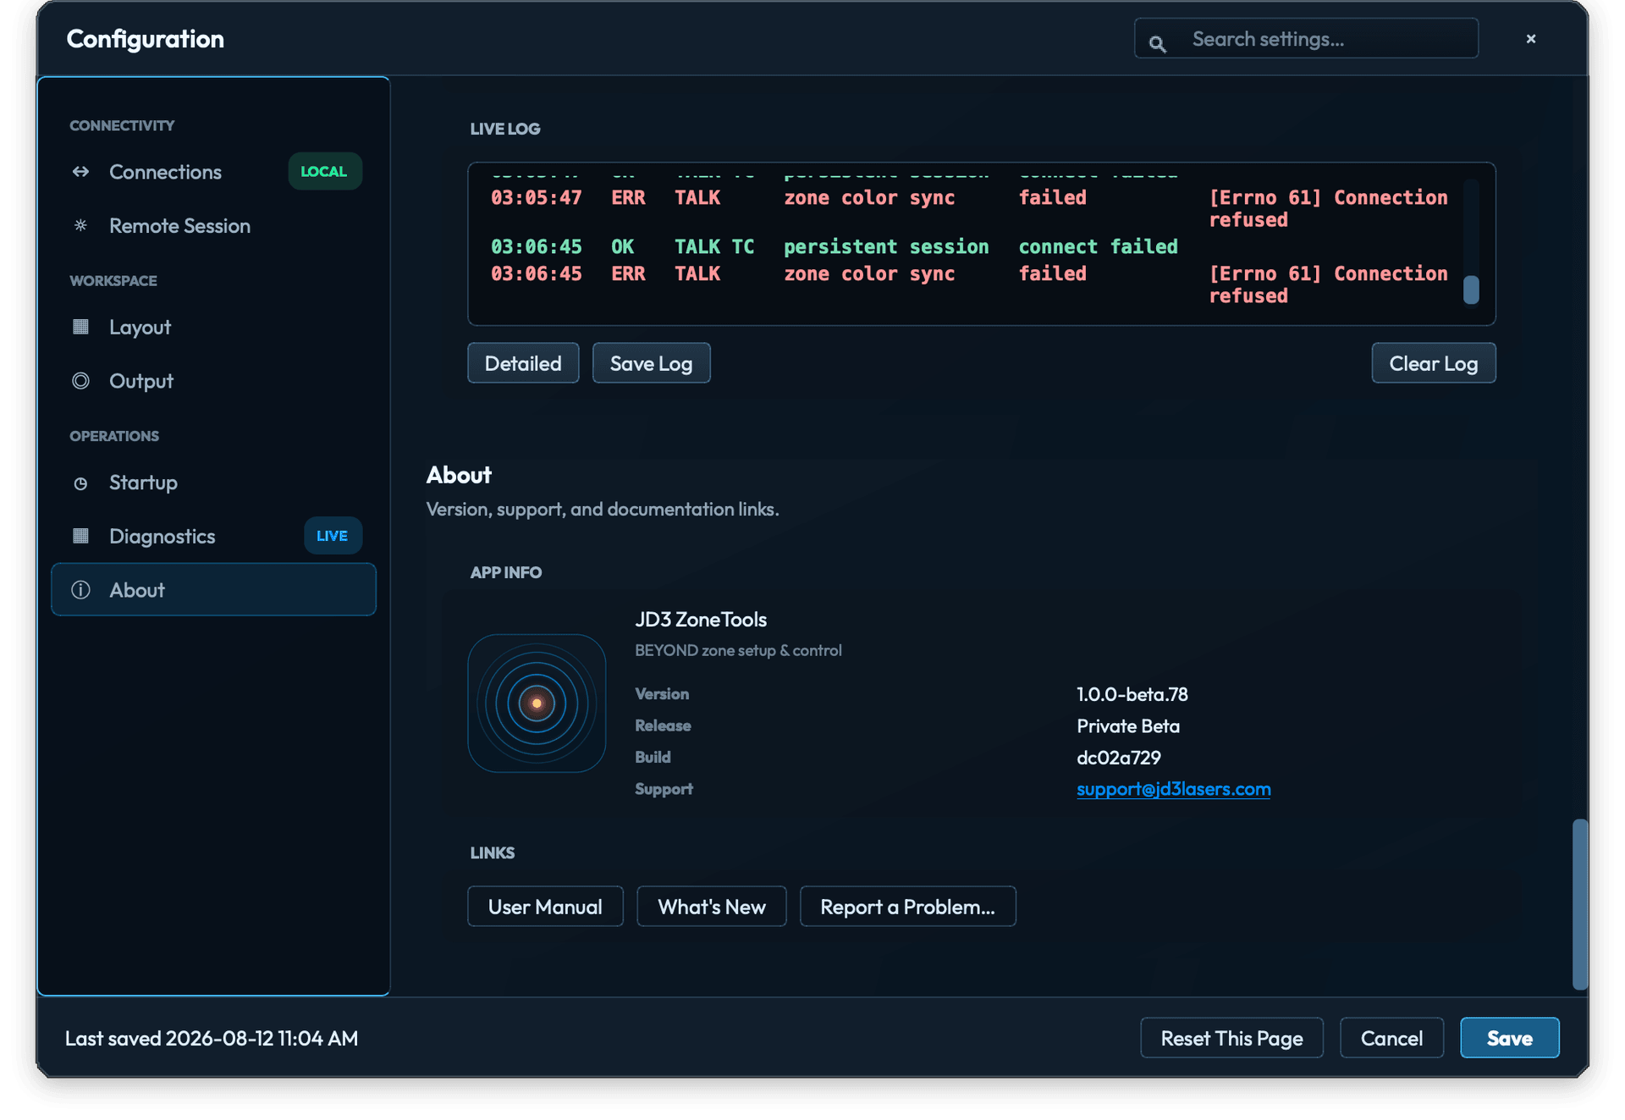Click the Connections arrows icon in sidebar
The image size is (1625, 1120).
(x=80, y=172)
